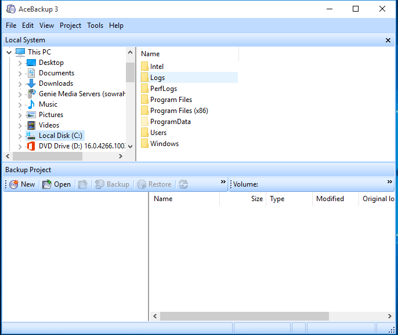Screen dimensions: 398x335
Task: Click backup list scroll right arrow
Action: [x=390, y=316]
